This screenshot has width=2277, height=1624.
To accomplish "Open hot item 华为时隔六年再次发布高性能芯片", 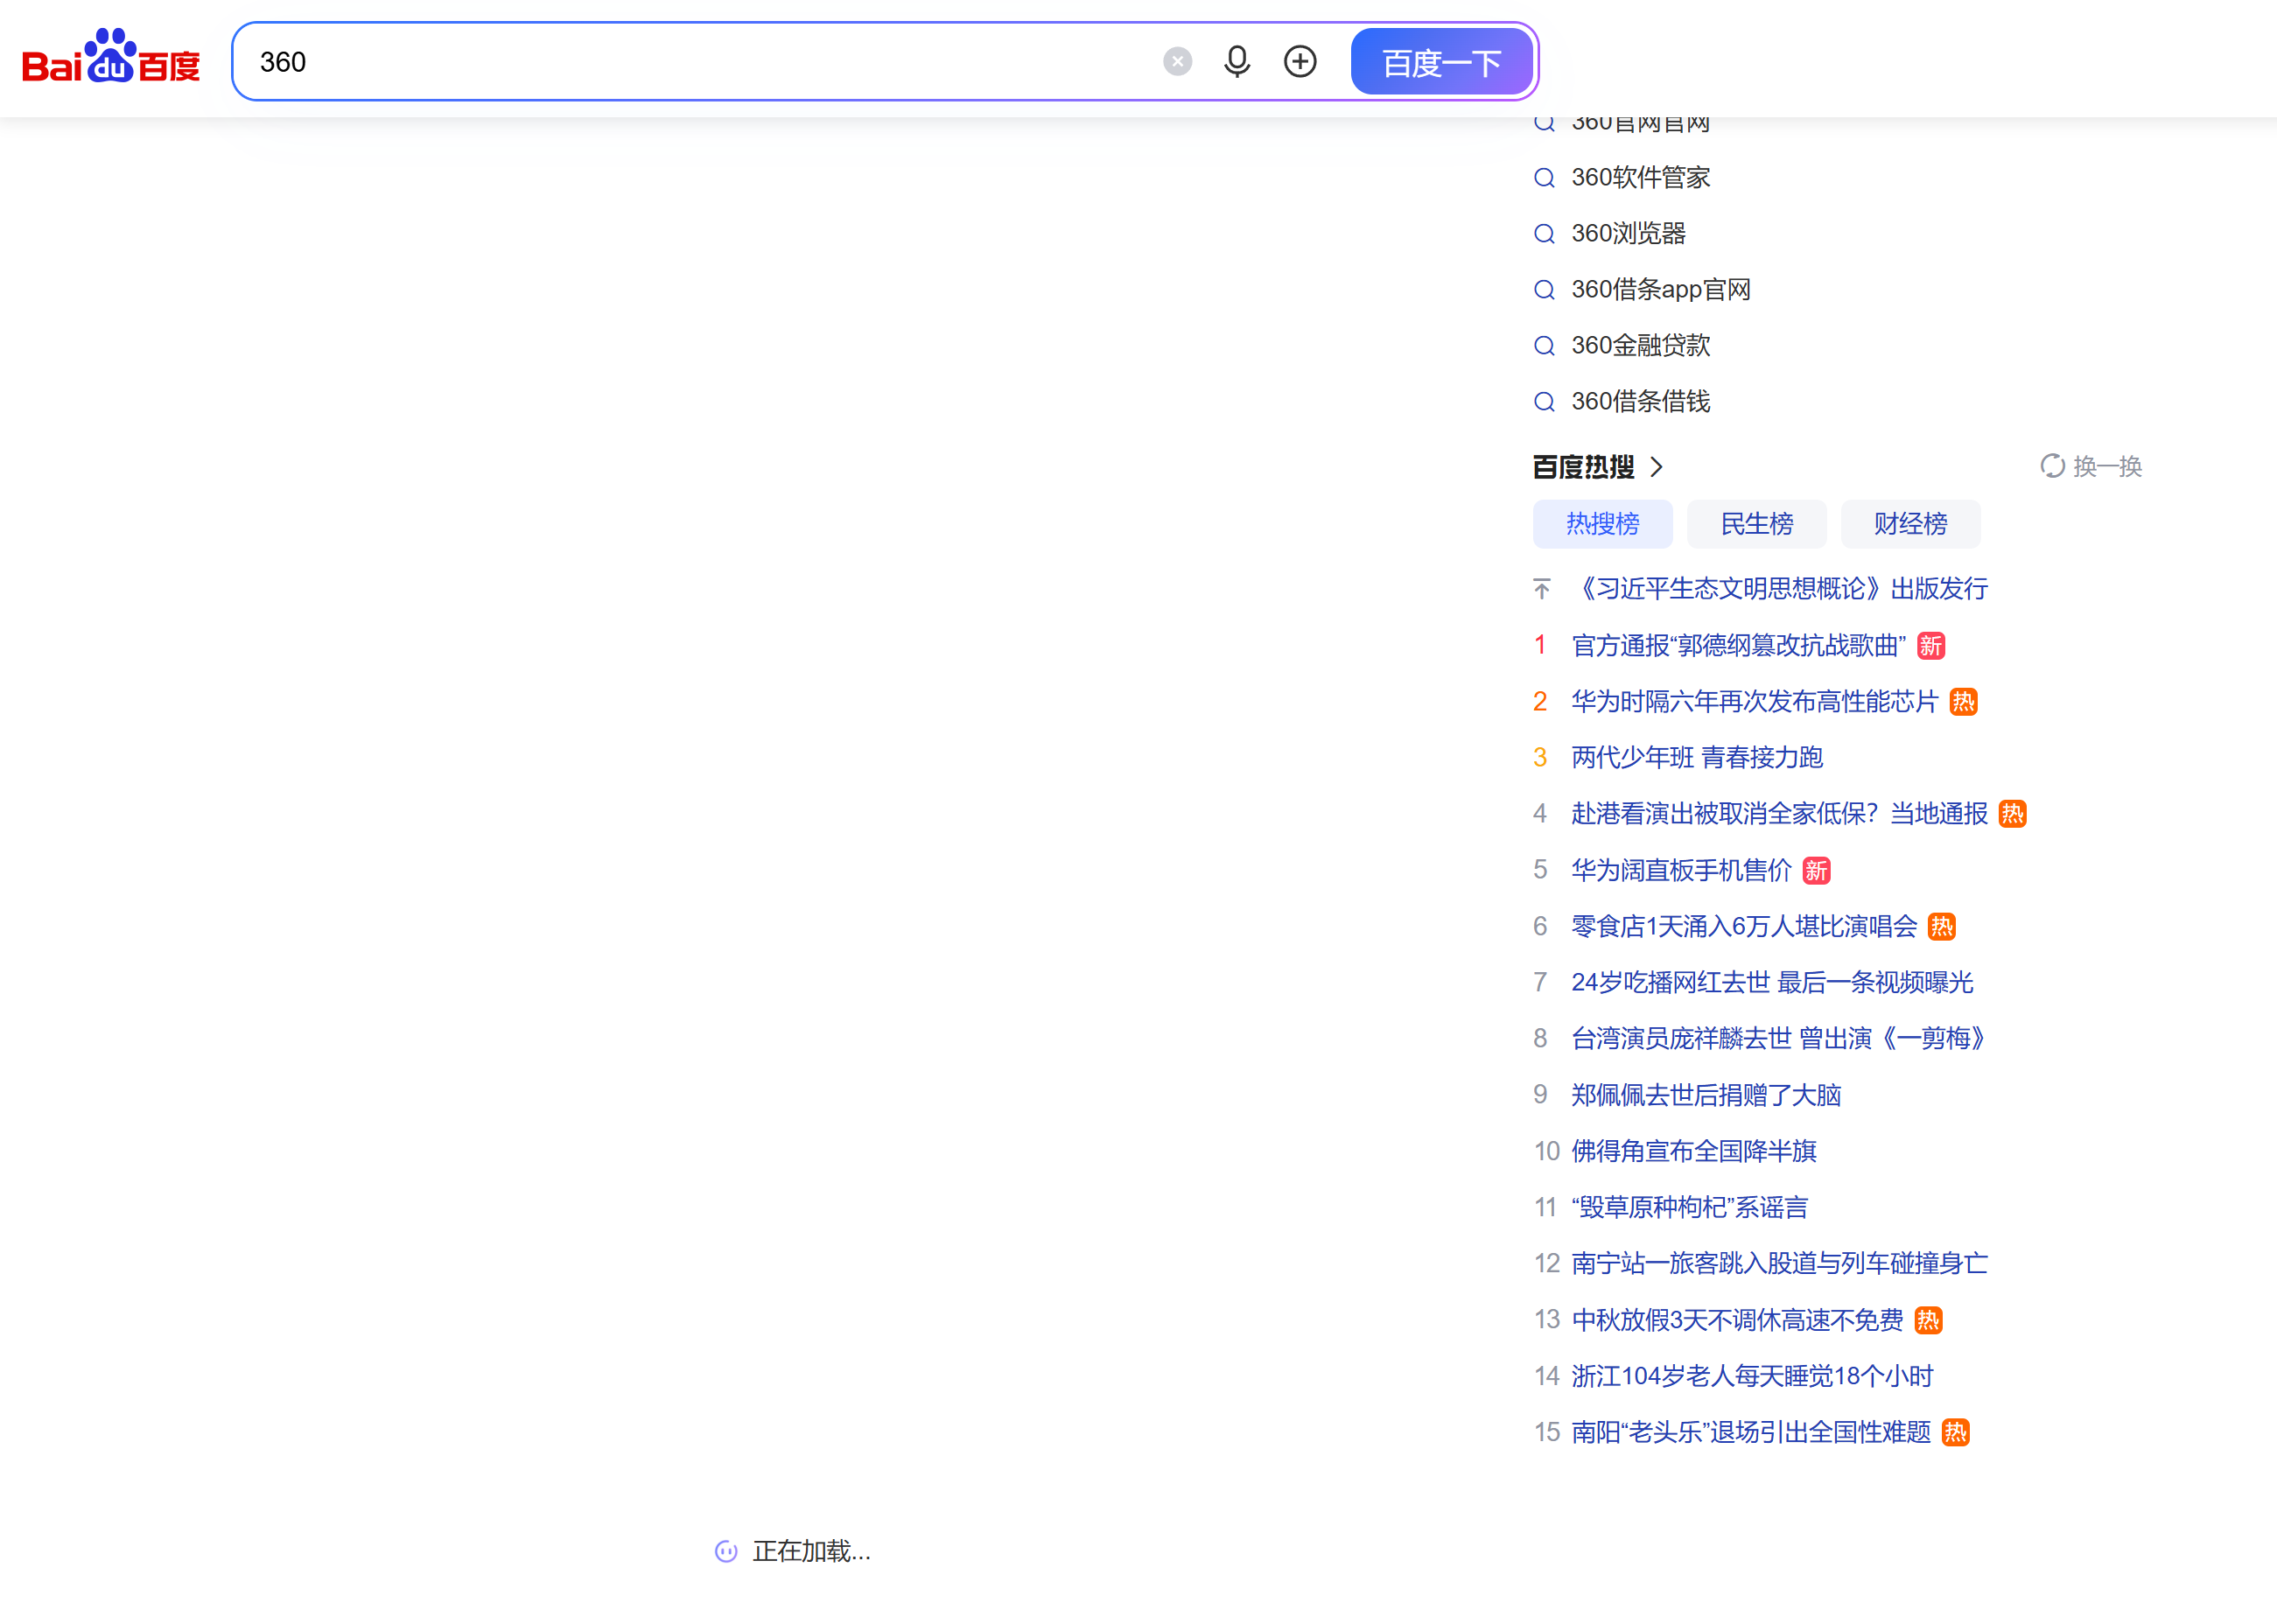I will click(x=1754, y=702).
